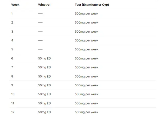Click week 7 Winstrol 50mg ED cell
The width and height of the screenshot is (160, 120).
click(x=44, y=67)
